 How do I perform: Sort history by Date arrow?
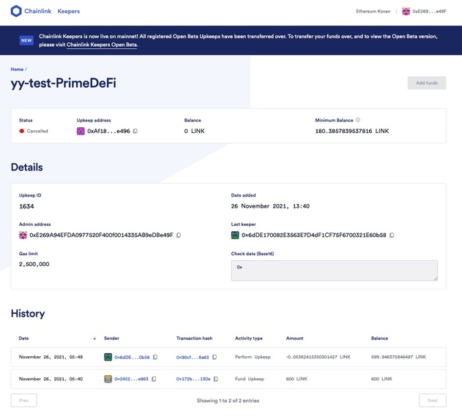tap(94, 339)
